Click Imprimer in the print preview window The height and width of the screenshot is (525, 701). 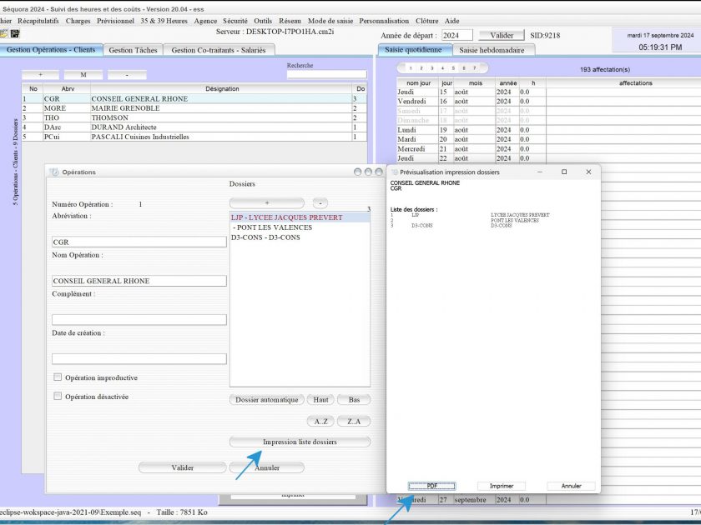point(502,486)
